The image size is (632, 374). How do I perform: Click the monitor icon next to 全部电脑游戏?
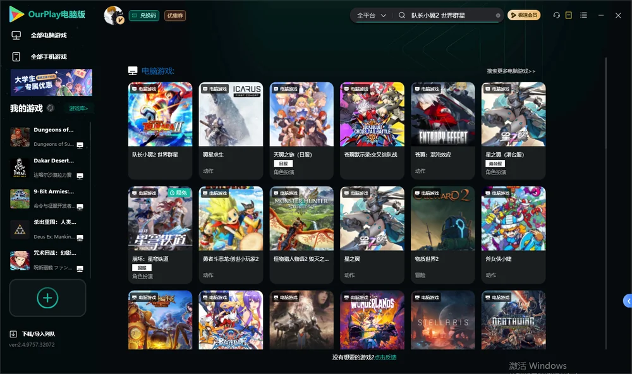(x=16, y=35)
